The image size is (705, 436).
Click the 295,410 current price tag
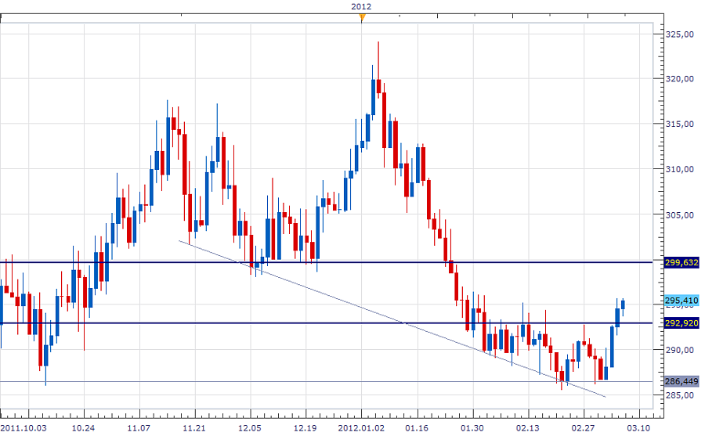click(681, 300)
